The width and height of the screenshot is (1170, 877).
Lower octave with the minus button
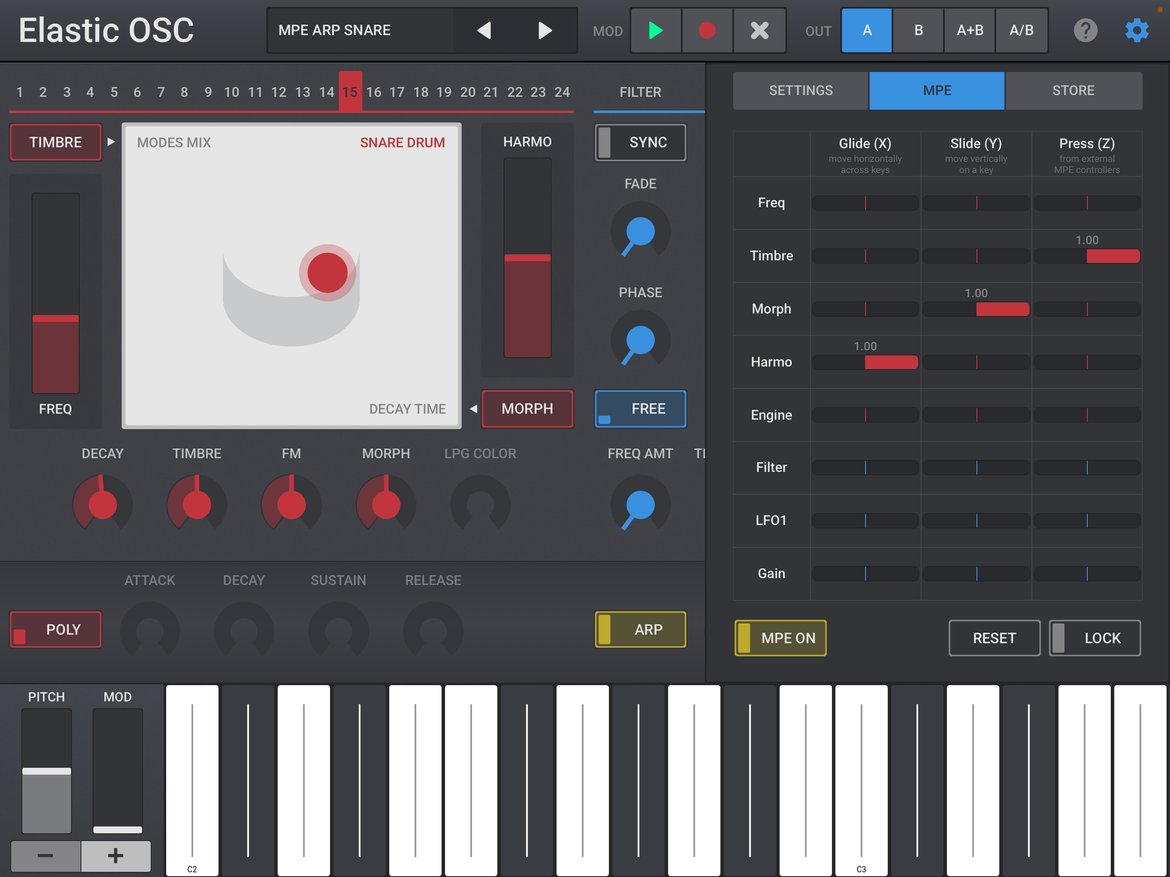click(x=45, y=855)
